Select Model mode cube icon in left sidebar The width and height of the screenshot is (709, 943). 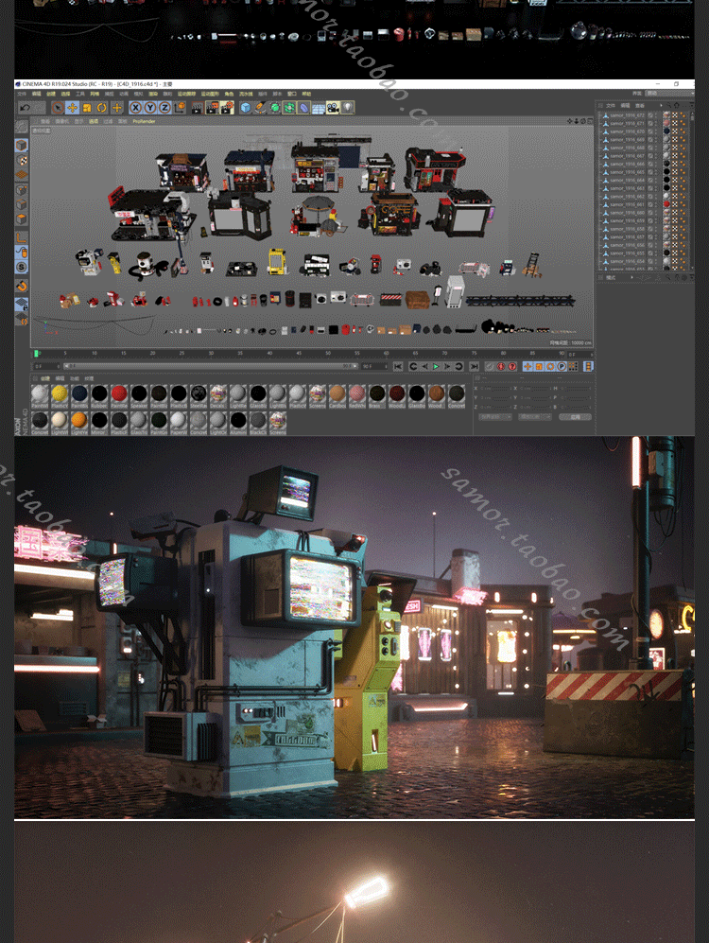coord(21,146)
